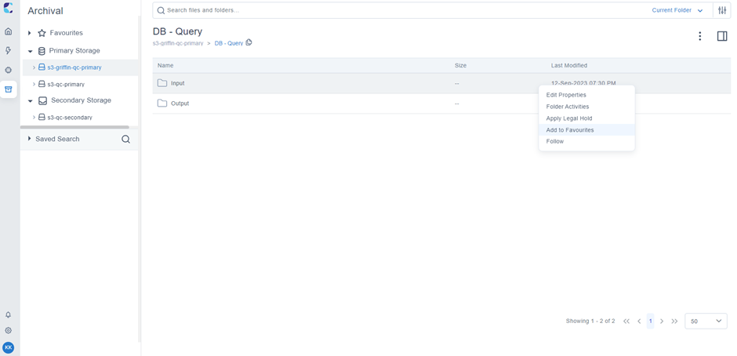Click the Output folder icon
737x356 pixels.
162,103
